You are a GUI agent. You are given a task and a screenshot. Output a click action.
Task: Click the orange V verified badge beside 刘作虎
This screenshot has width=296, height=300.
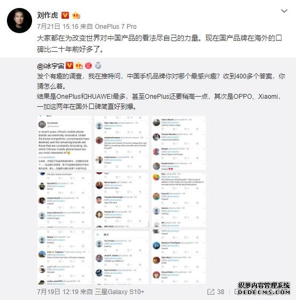pyautogui.click(x=65, y=15)
